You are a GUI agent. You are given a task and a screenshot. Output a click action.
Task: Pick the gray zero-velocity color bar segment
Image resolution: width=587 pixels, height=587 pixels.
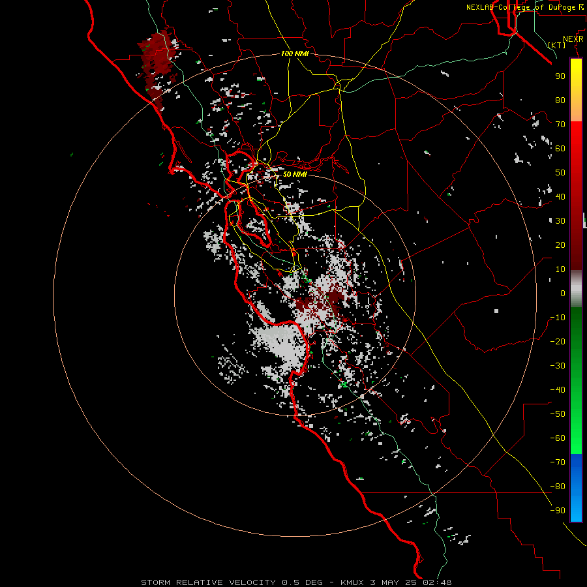pos(576,288)
